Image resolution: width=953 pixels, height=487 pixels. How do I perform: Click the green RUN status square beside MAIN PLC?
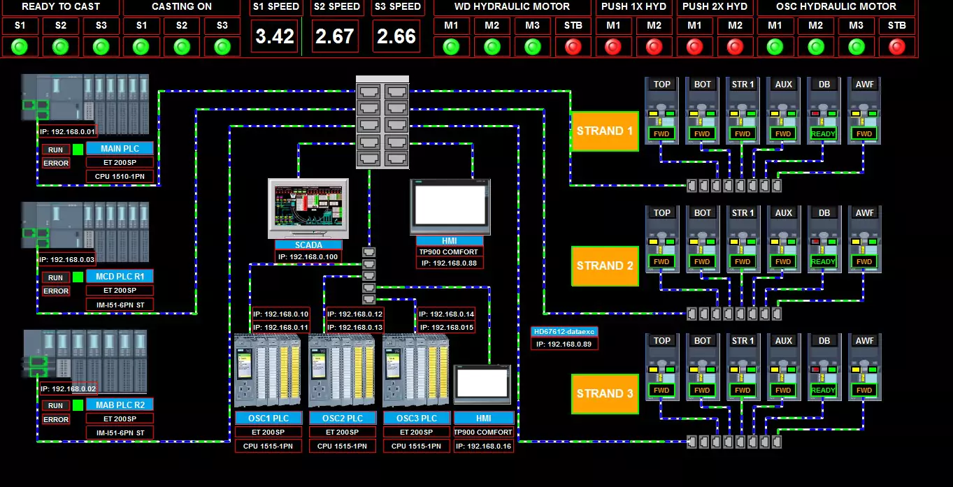(x=78, y=149)
